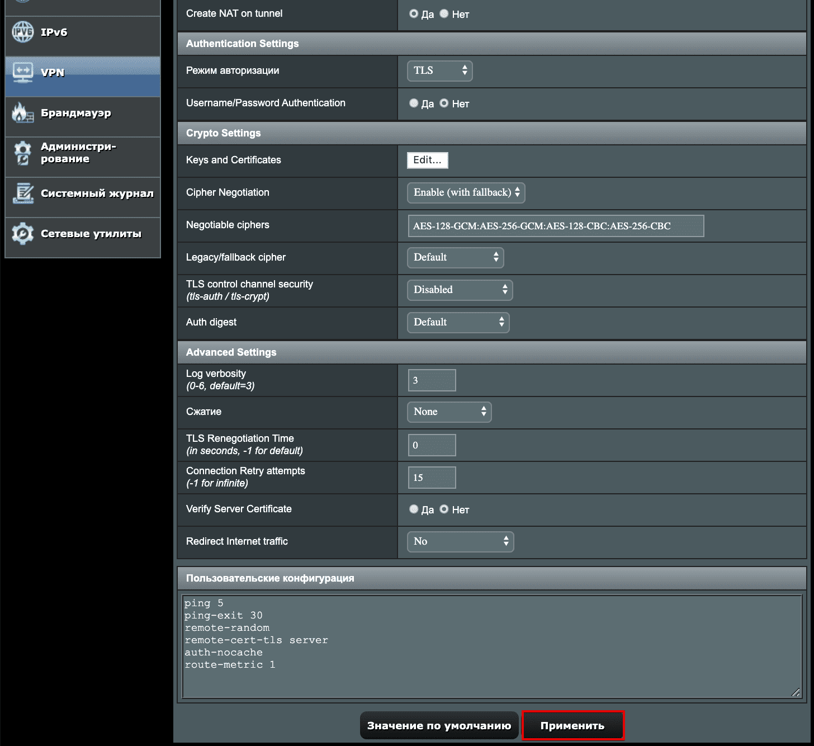Open the Системный журнал log icon
This screenshot has height=746, width=814.
23,193
